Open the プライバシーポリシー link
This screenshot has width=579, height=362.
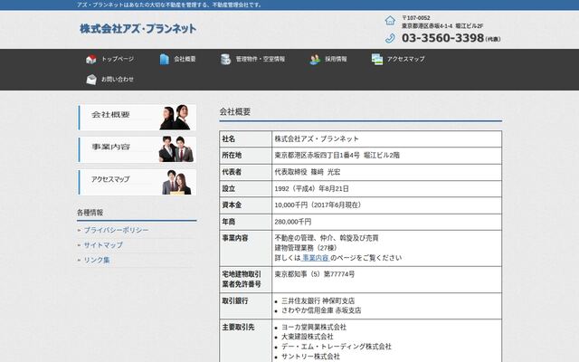(116, 230)
